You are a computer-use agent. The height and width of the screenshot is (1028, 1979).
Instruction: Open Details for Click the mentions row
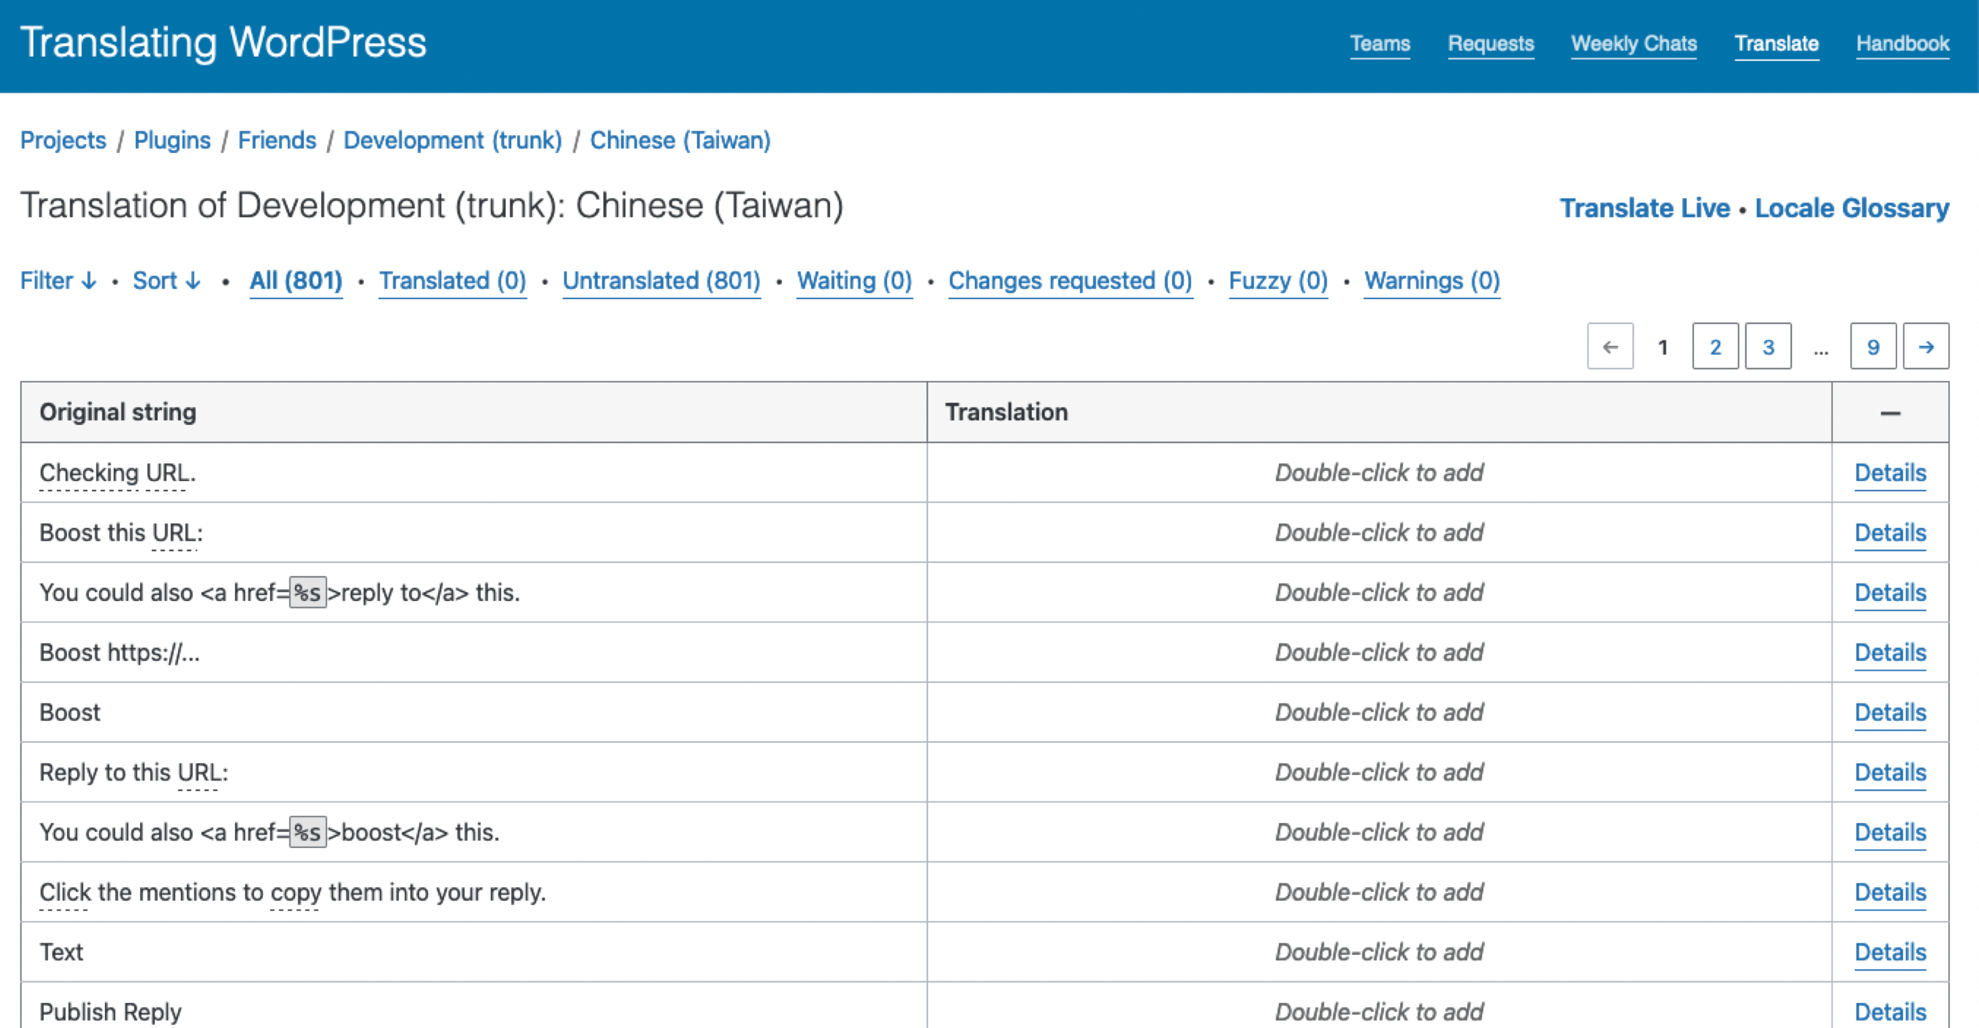1890,892
